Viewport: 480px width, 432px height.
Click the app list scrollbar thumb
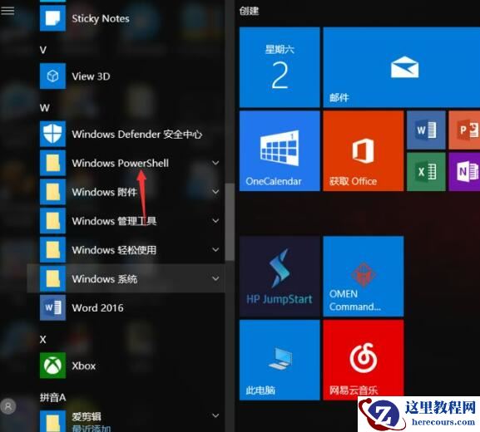(230, 222)
